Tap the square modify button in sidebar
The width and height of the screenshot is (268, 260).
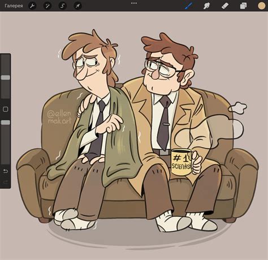[x=6, y=109]
